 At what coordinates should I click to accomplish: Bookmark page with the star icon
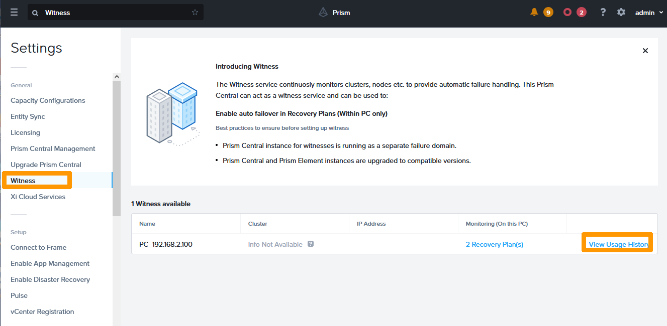(x=195, y=13)
